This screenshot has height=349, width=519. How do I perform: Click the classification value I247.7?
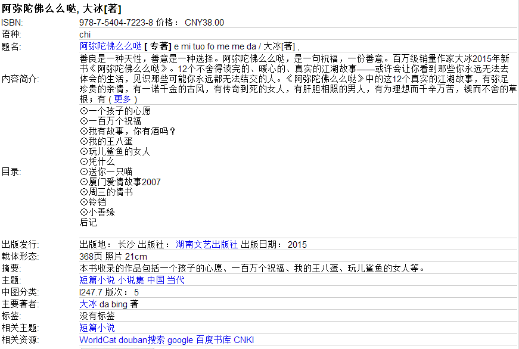click(91, 292)
